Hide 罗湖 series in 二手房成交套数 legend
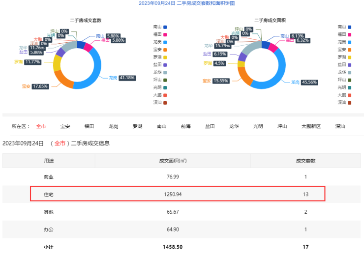The height and width of the screenshot is (256, 364). point(161,57)
